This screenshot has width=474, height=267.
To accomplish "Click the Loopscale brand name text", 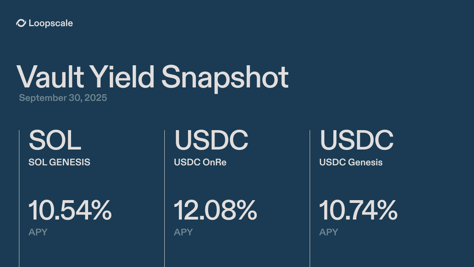I will point(51,23).
